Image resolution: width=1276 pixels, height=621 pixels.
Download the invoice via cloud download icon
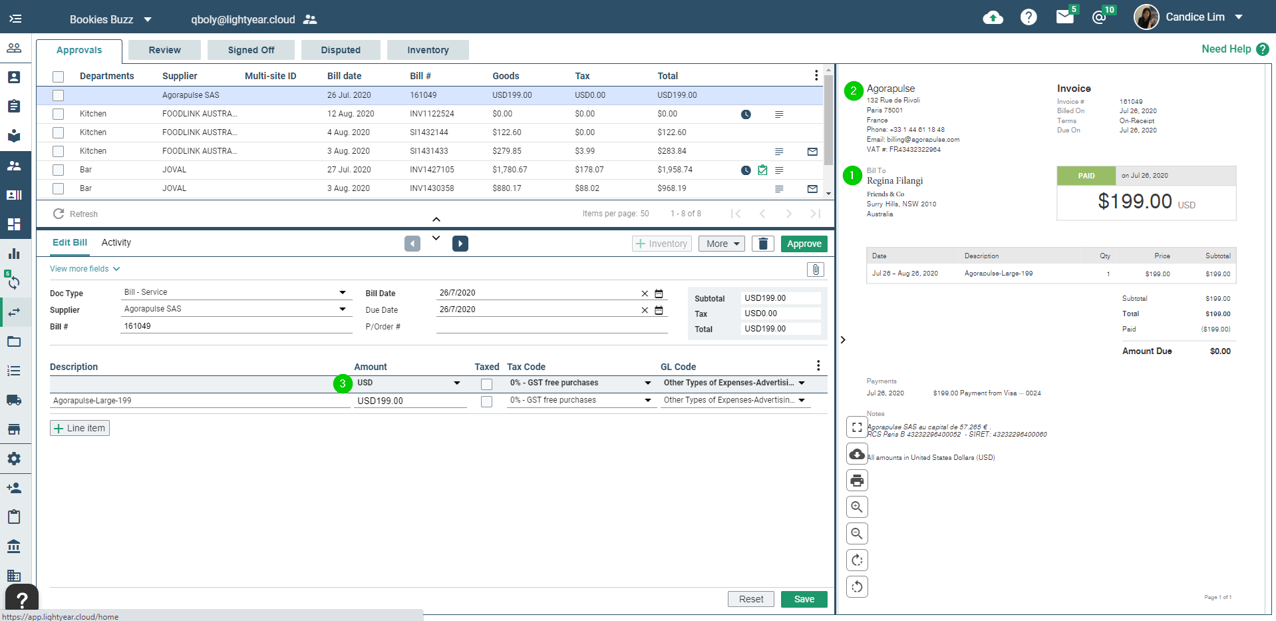tap(857, 454)
